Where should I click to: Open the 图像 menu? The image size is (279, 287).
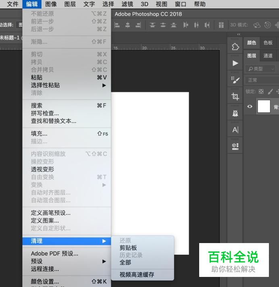(51, 4)
